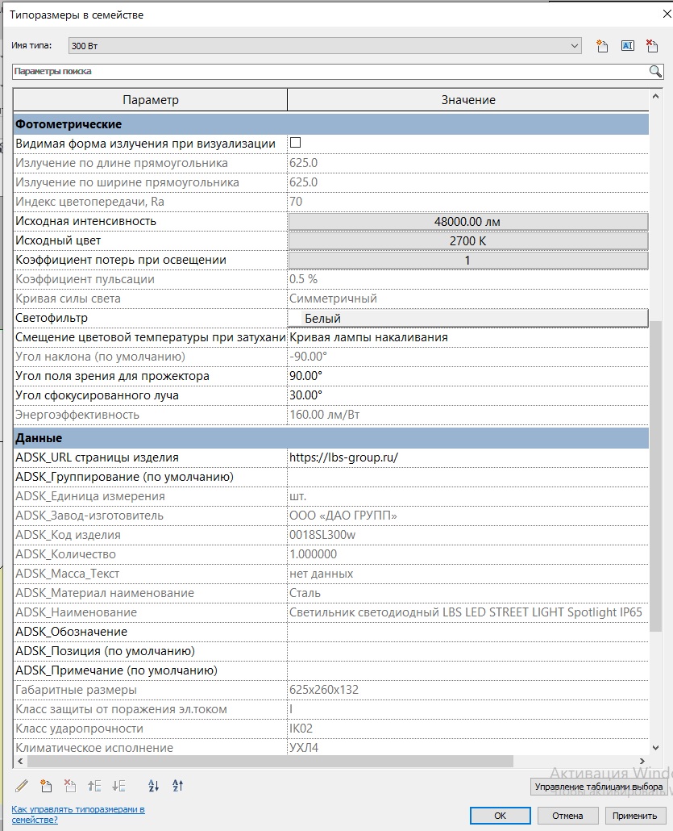
Task: Click into the Параметры поиска search field
Action: click(330, 72)
